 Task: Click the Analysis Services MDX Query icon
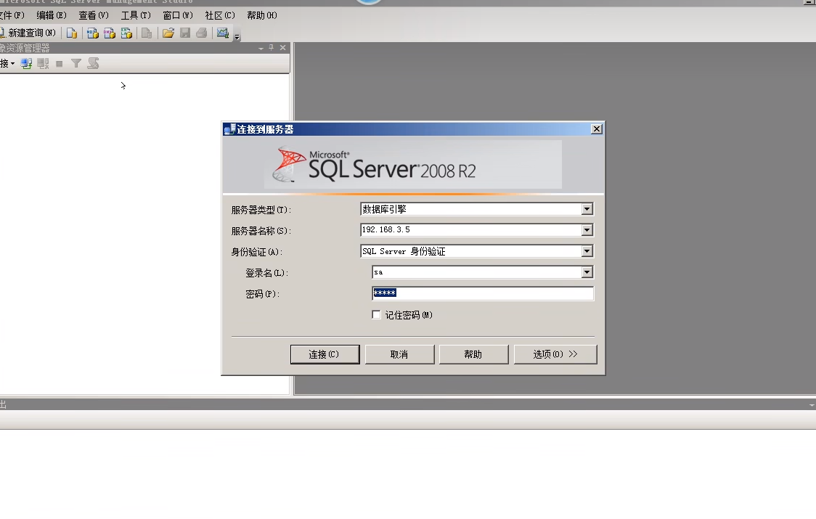pyautogui.click(x=93, y=33)
